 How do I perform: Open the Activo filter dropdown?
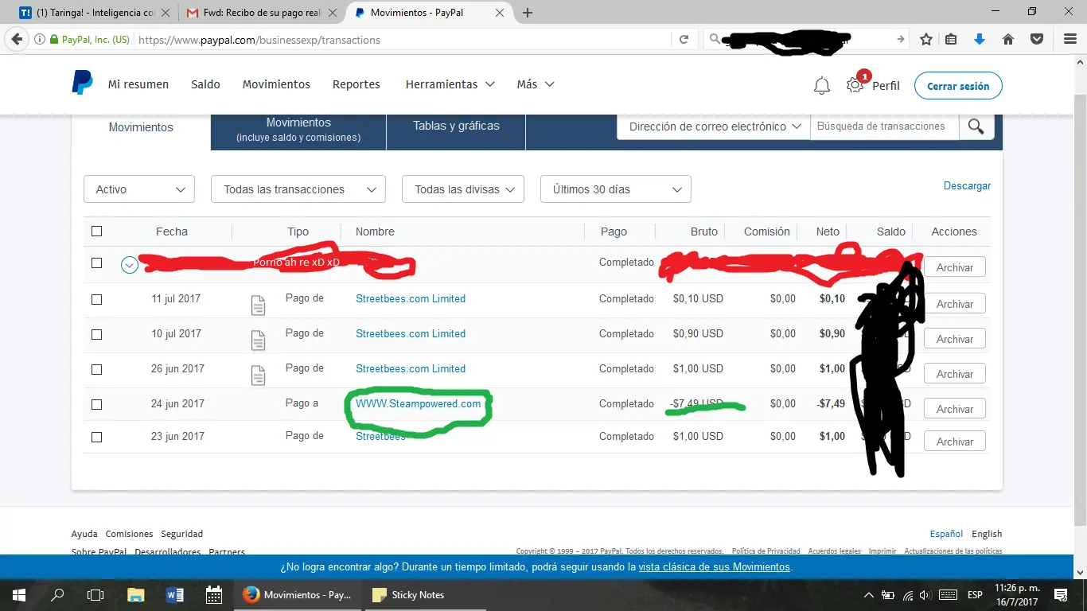tap(139, 189)
